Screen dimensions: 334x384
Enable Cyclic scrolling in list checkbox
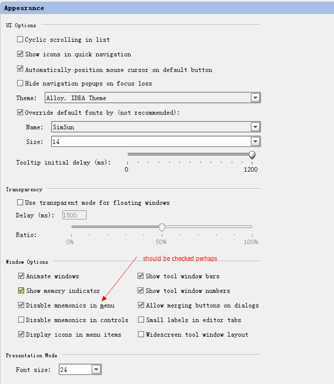(x=20, y=39)
